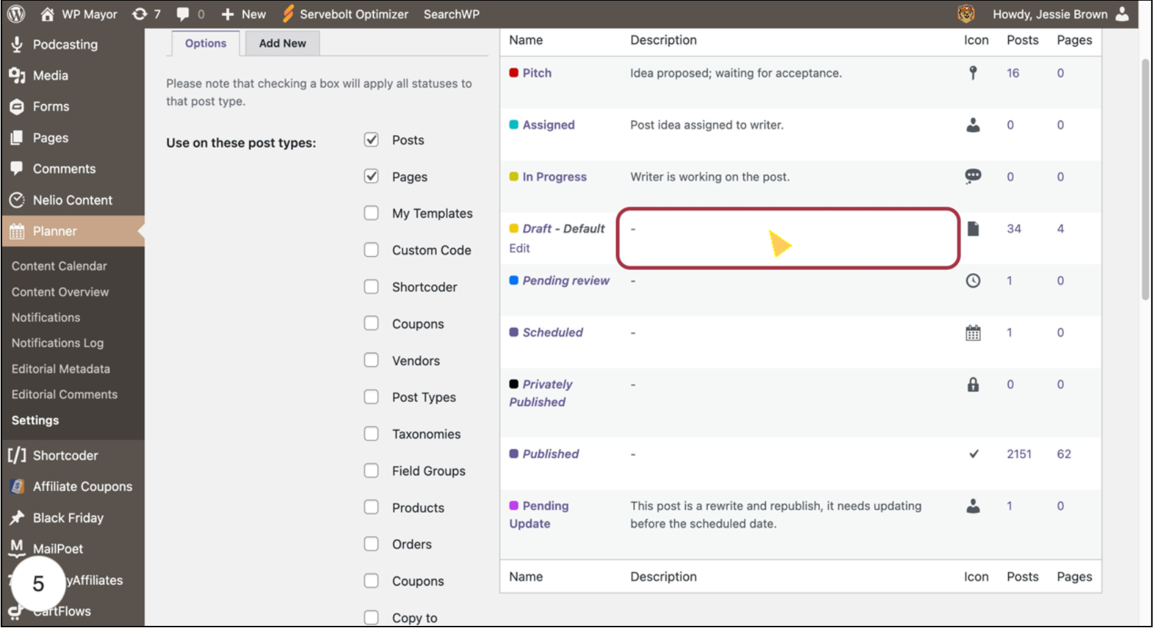1154x630 pixels.
Task: Enable the Custom Code checkbox
Action: pos(371,250)
